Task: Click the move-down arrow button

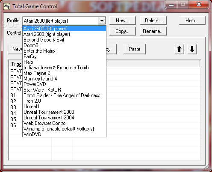Action: [x=192, y=49]
